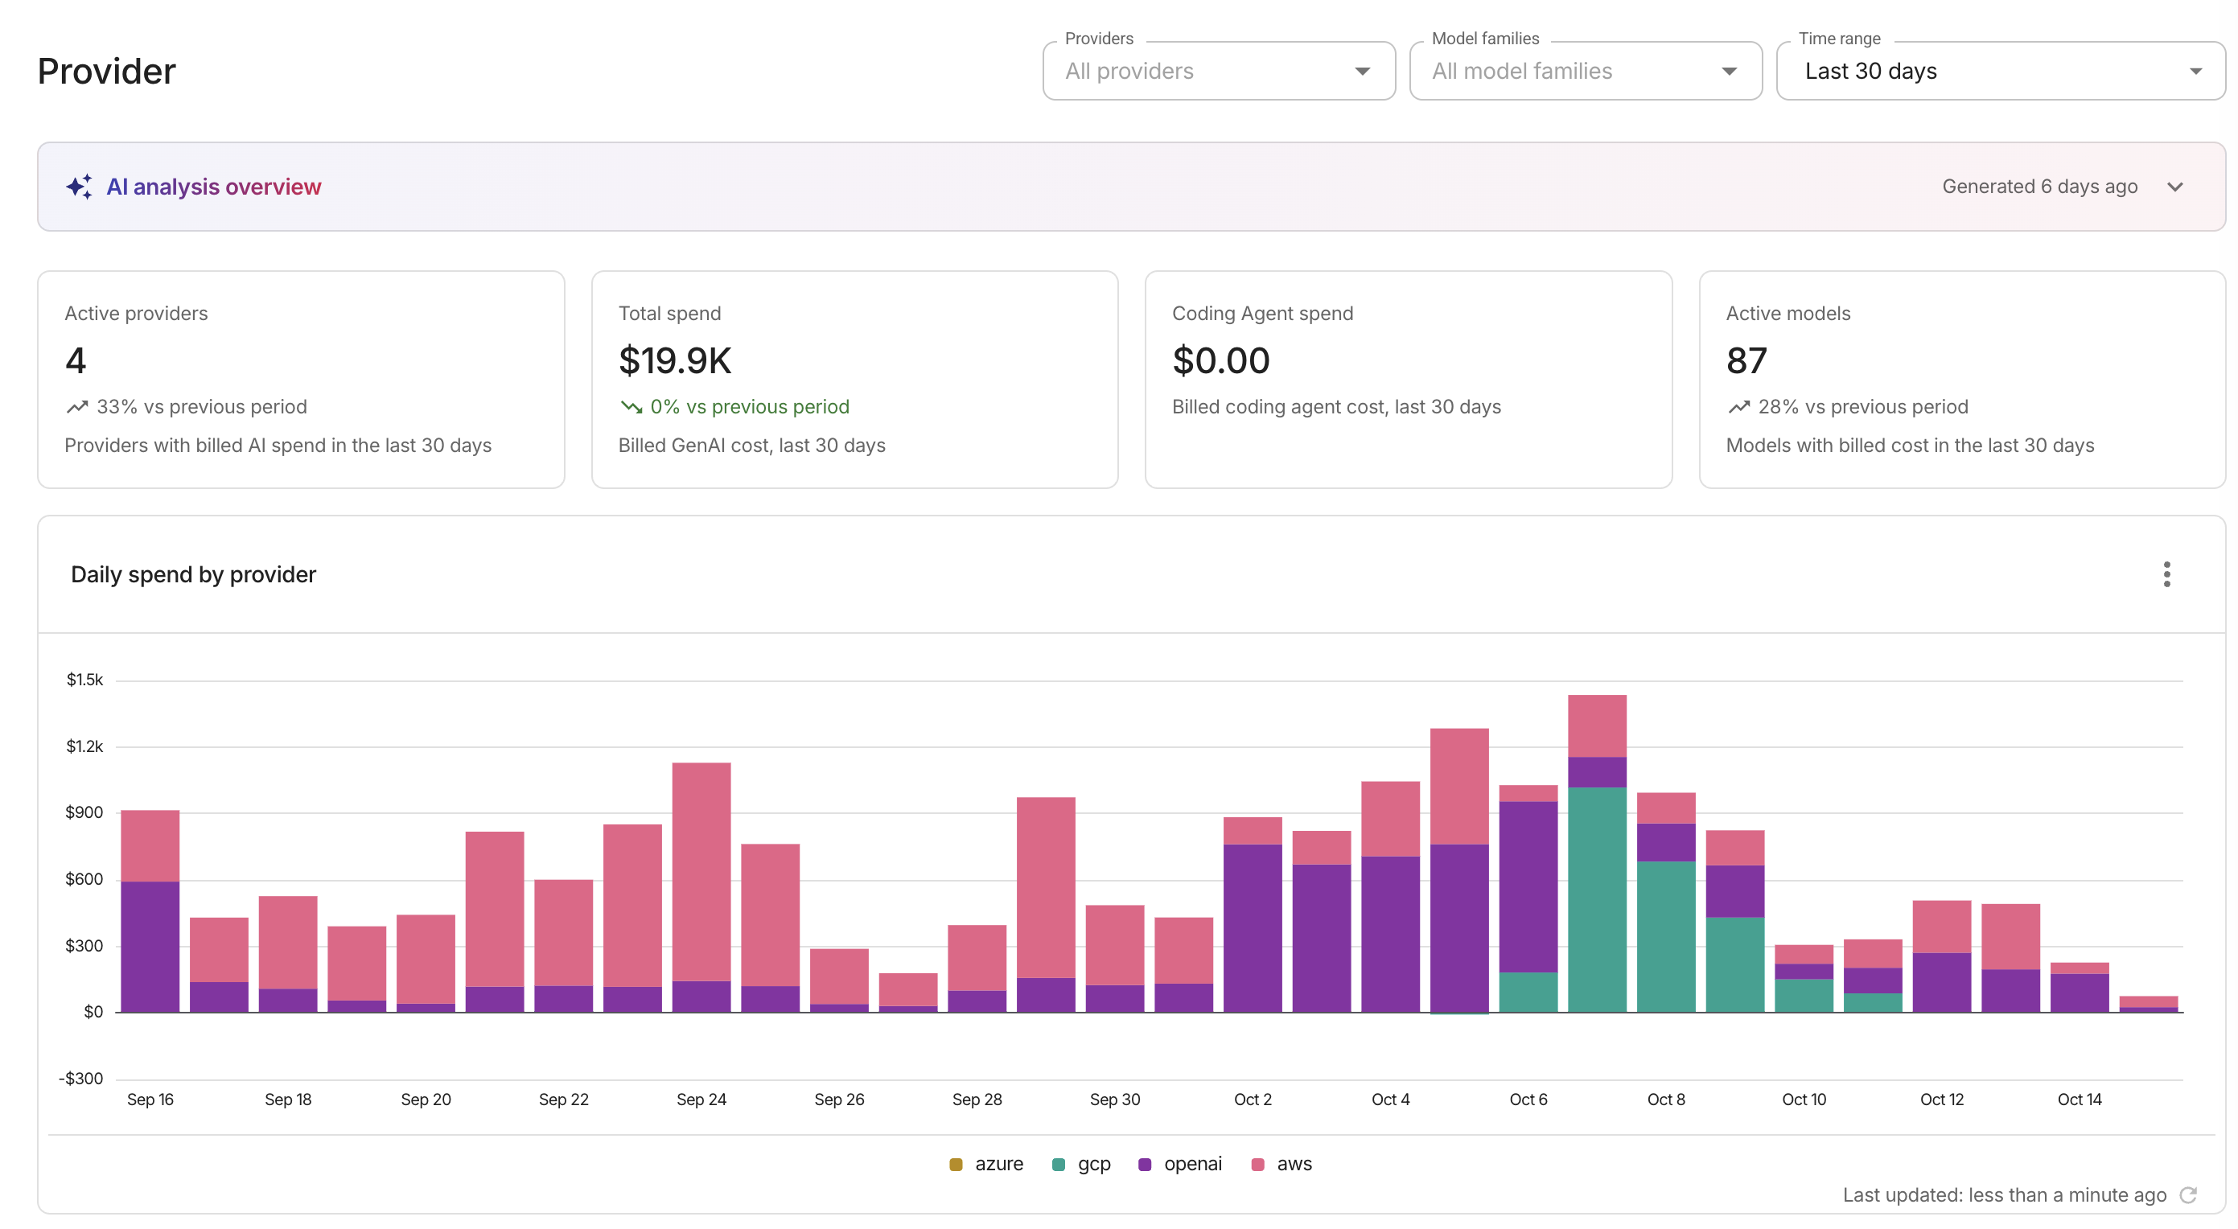Screen dimensions: 2238x1229
Task: Click the downward trend icon under Total spend
Action: click(x=631, y=406)
